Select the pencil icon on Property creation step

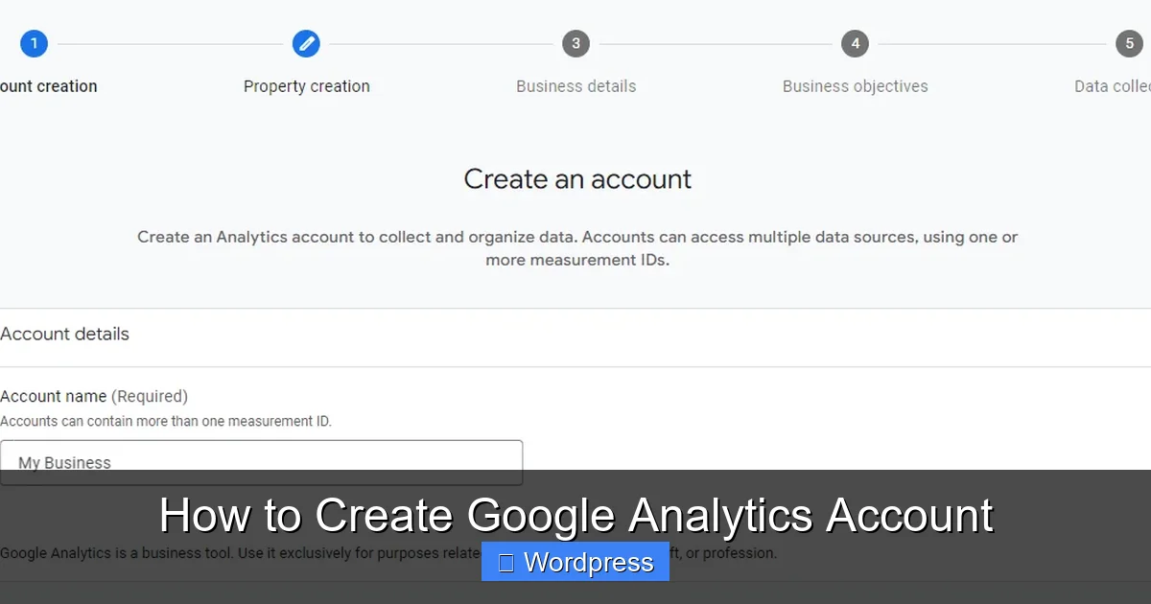coord(306,43)
